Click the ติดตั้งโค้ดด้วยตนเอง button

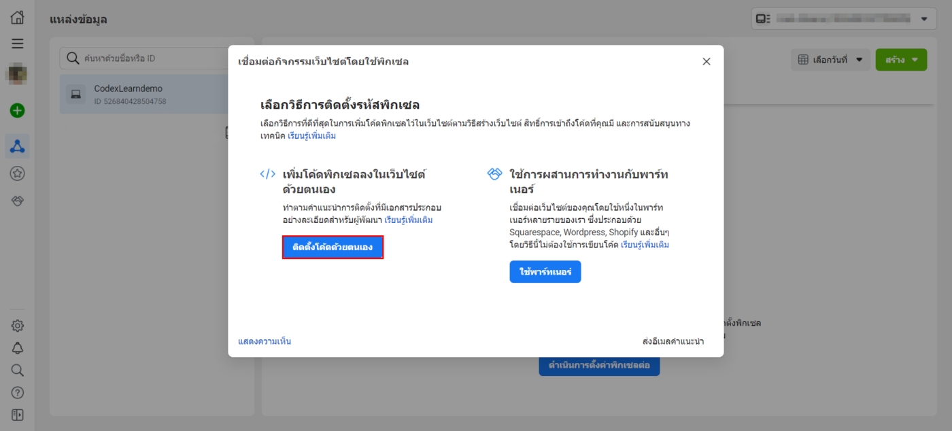(333, 247)
